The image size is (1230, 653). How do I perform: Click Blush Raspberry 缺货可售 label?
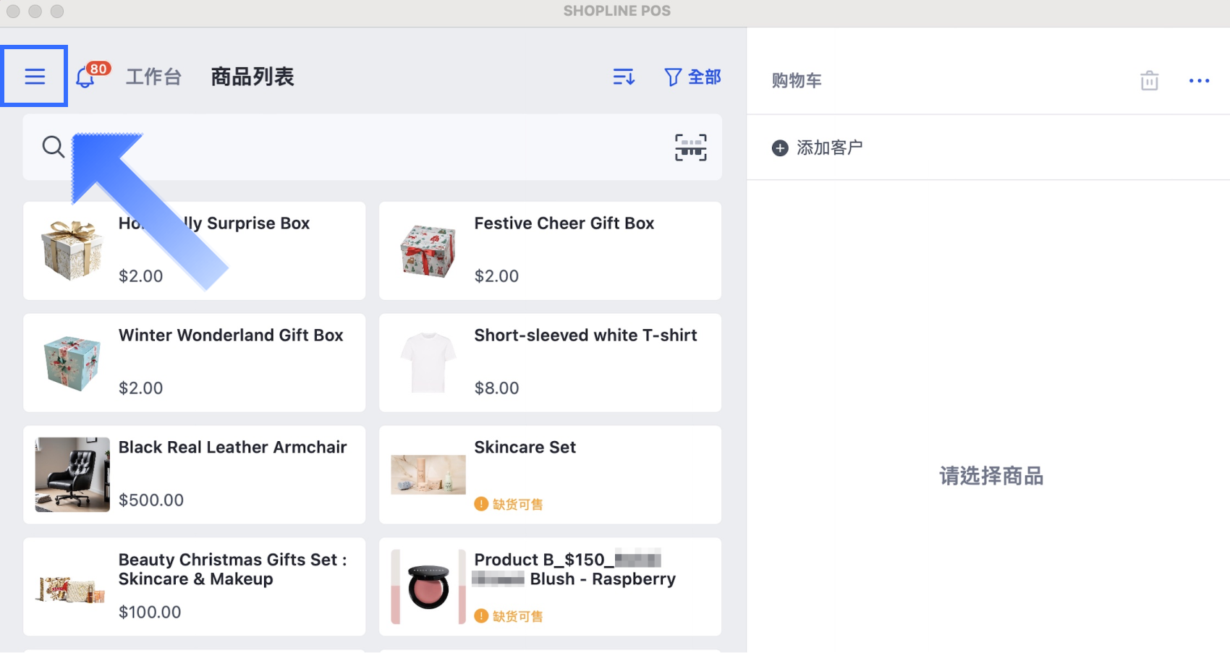coord(518,616)
